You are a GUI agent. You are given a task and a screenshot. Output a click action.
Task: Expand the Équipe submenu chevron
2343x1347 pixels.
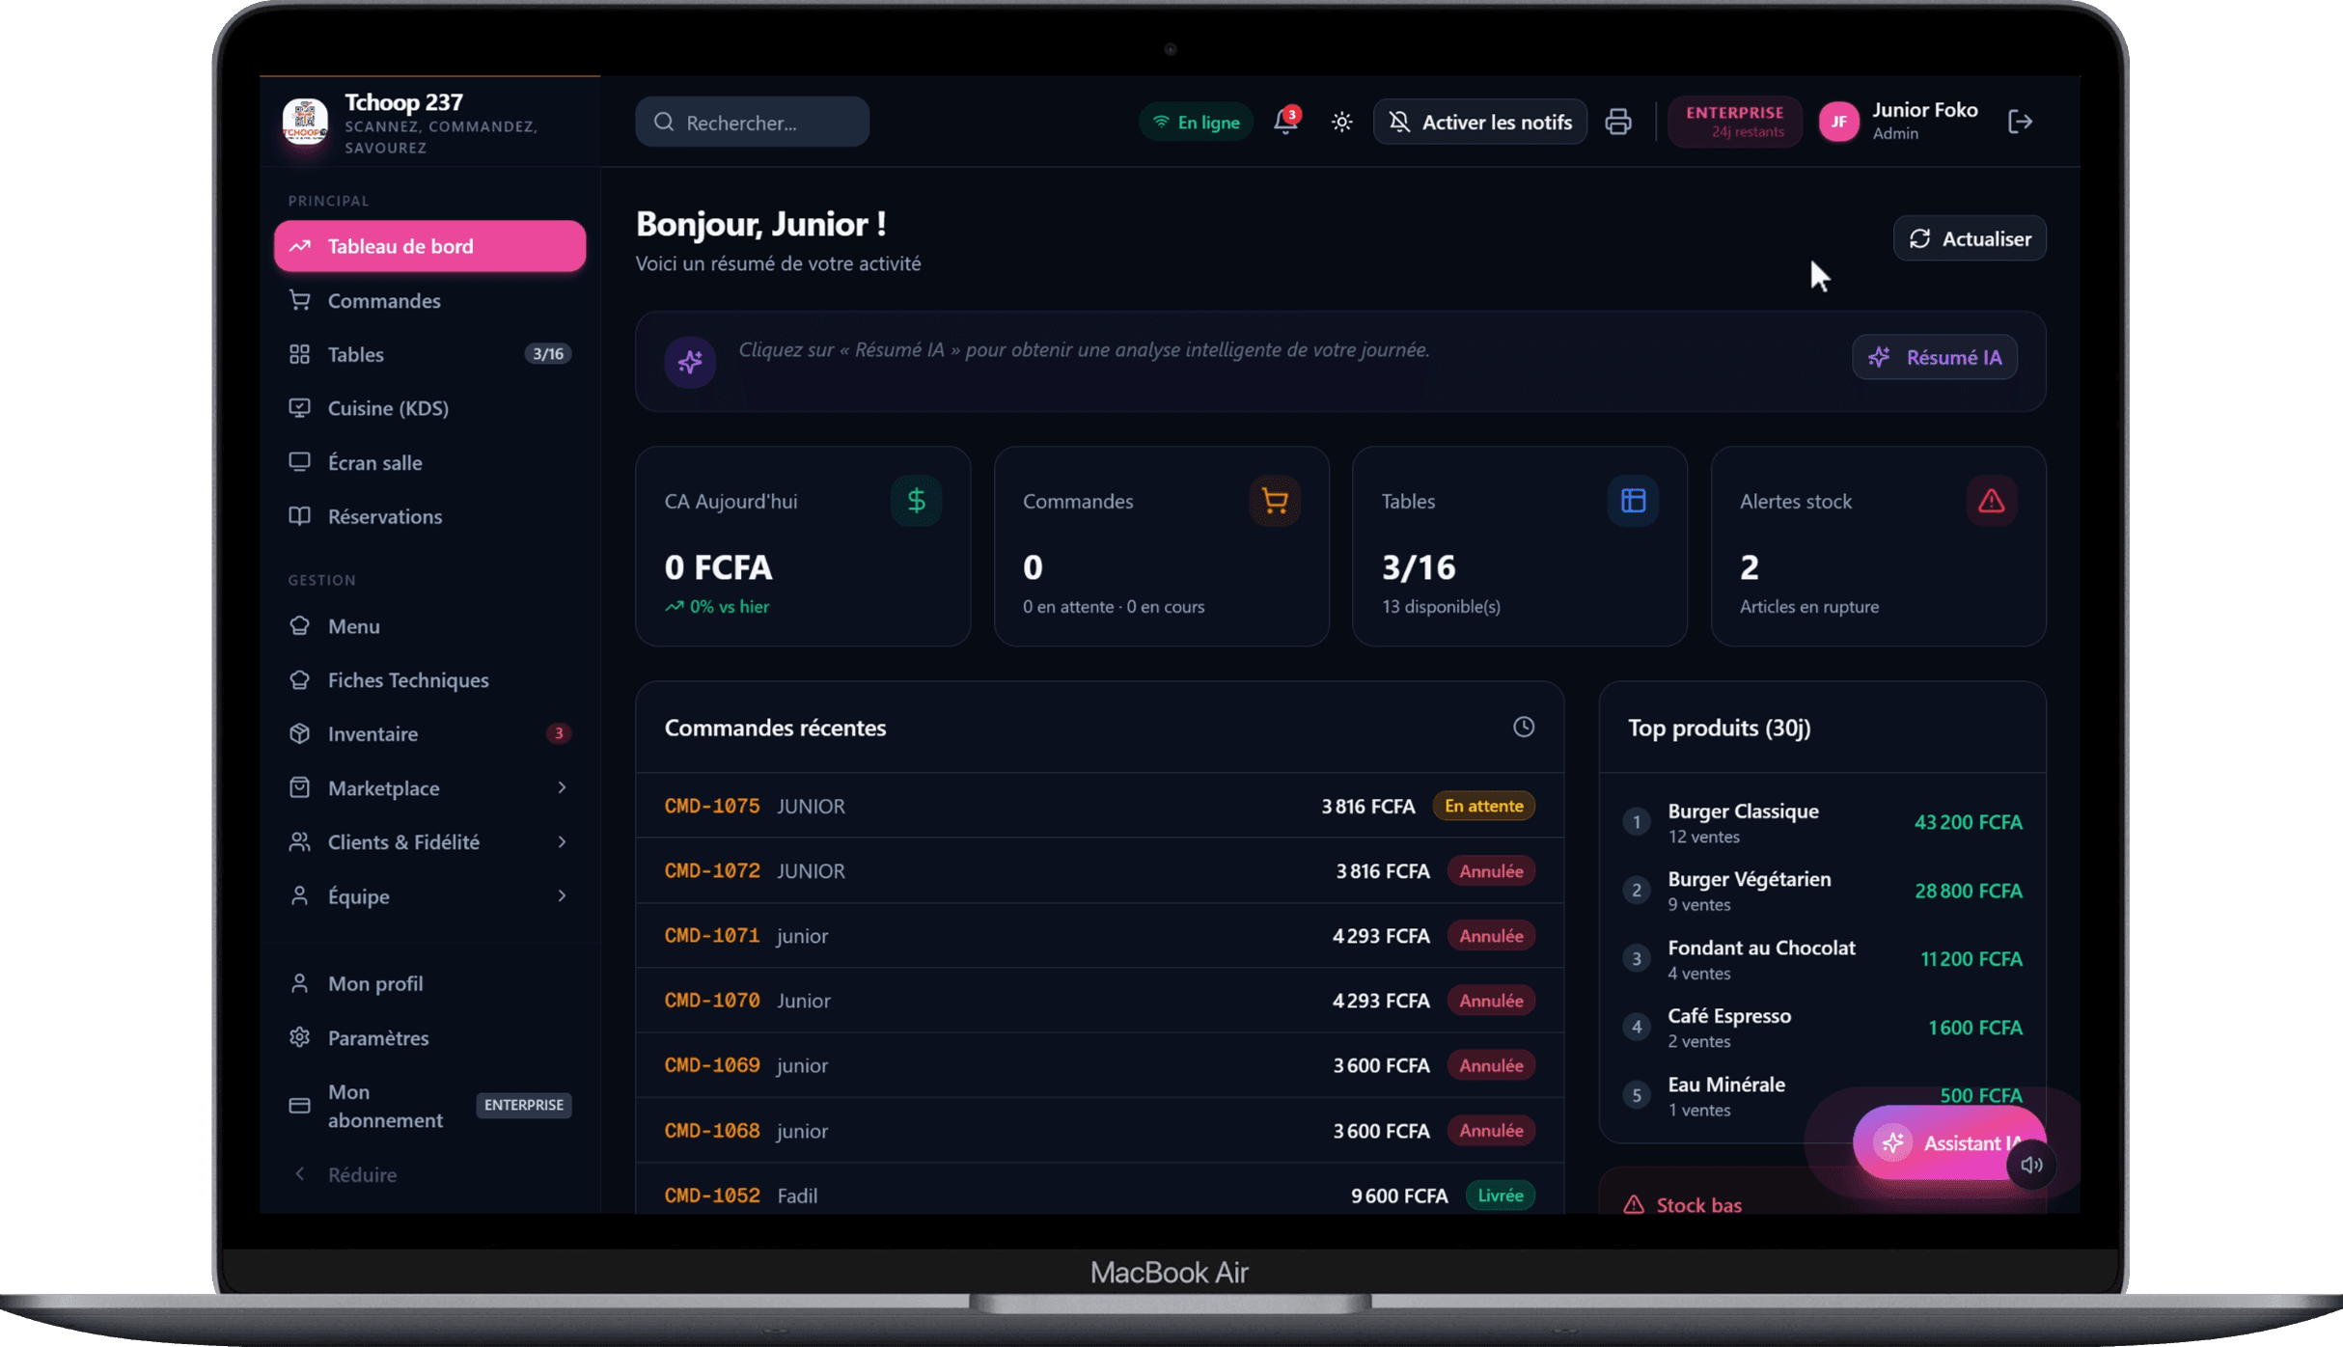[562, 895]
